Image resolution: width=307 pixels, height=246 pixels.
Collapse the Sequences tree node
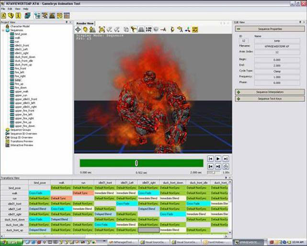(3, 30)
